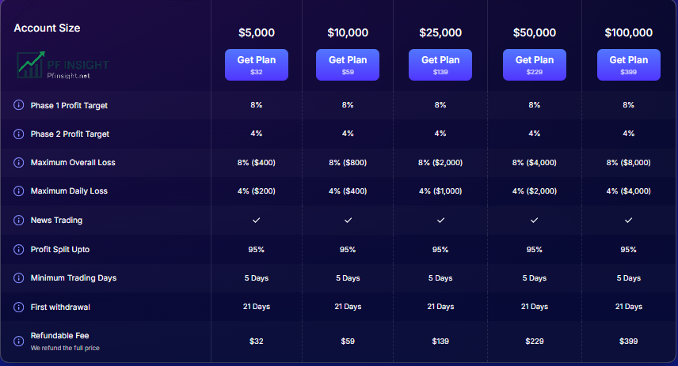Click the Pfinsight.net watermark text

[68, 76]
